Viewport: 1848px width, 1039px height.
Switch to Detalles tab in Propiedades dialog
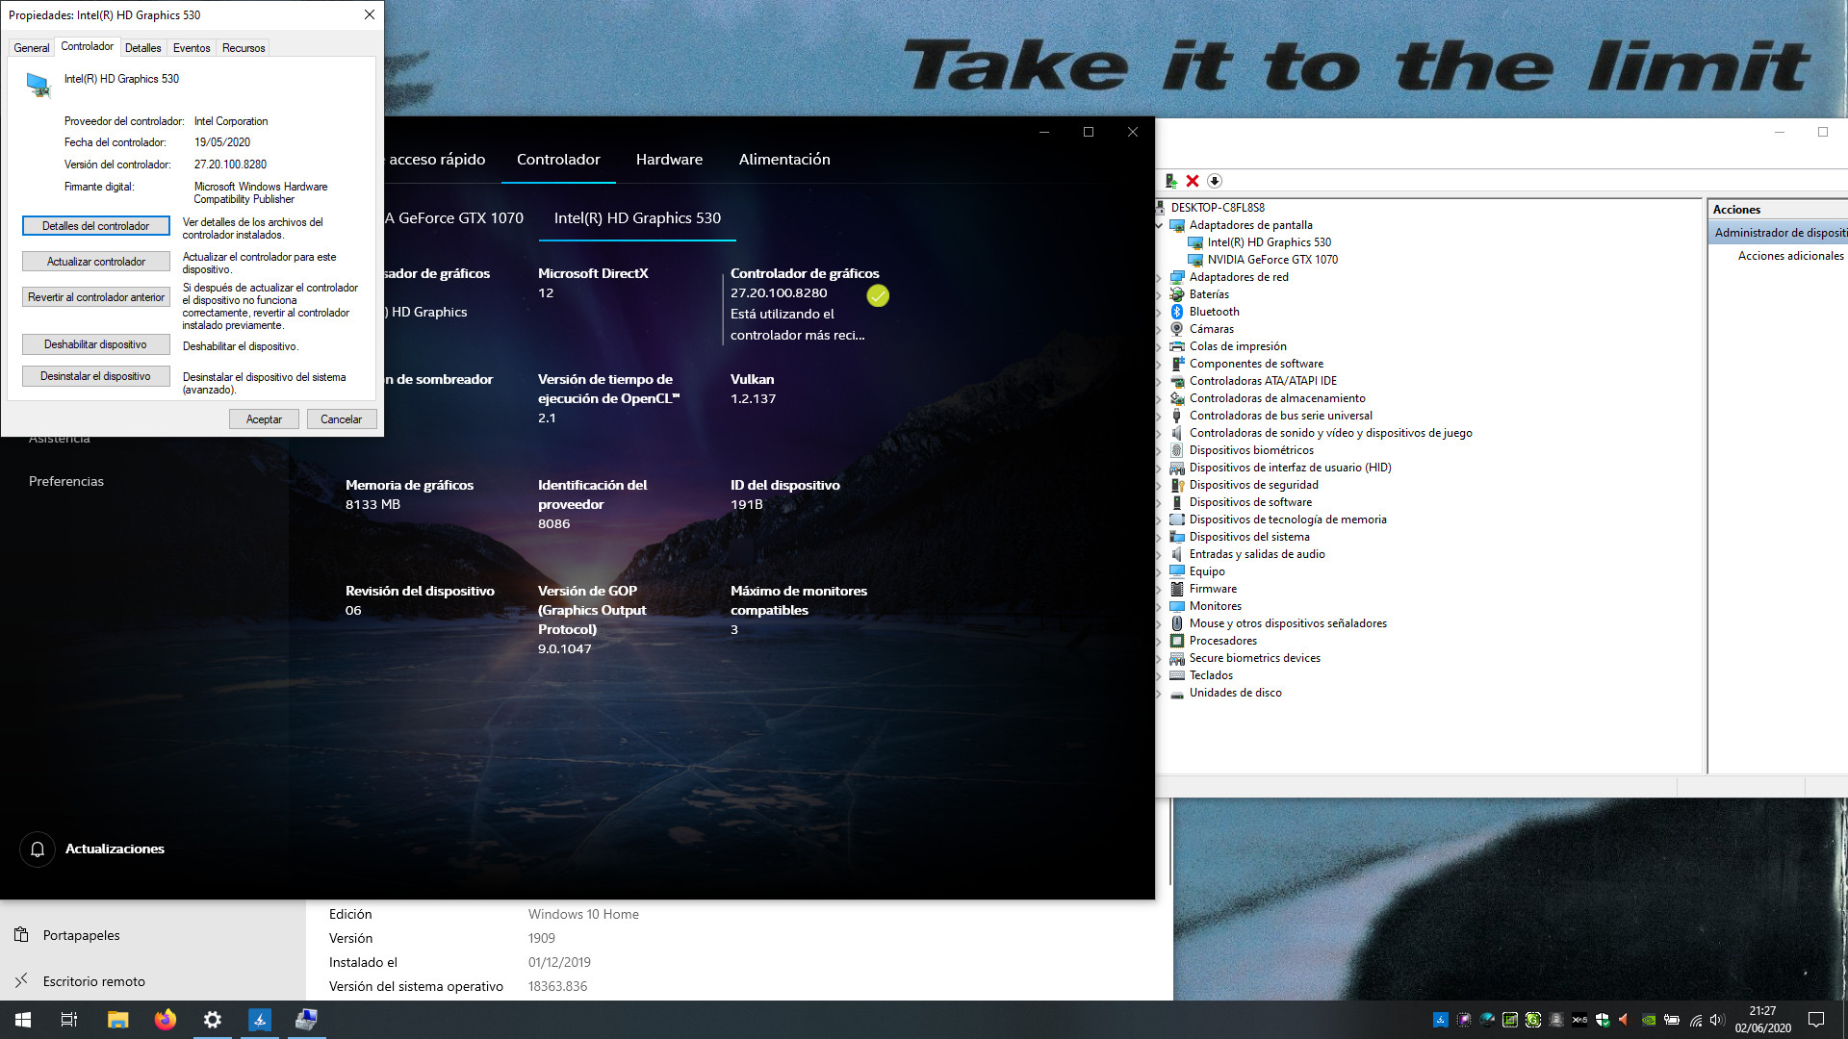[x=142, y=48]
